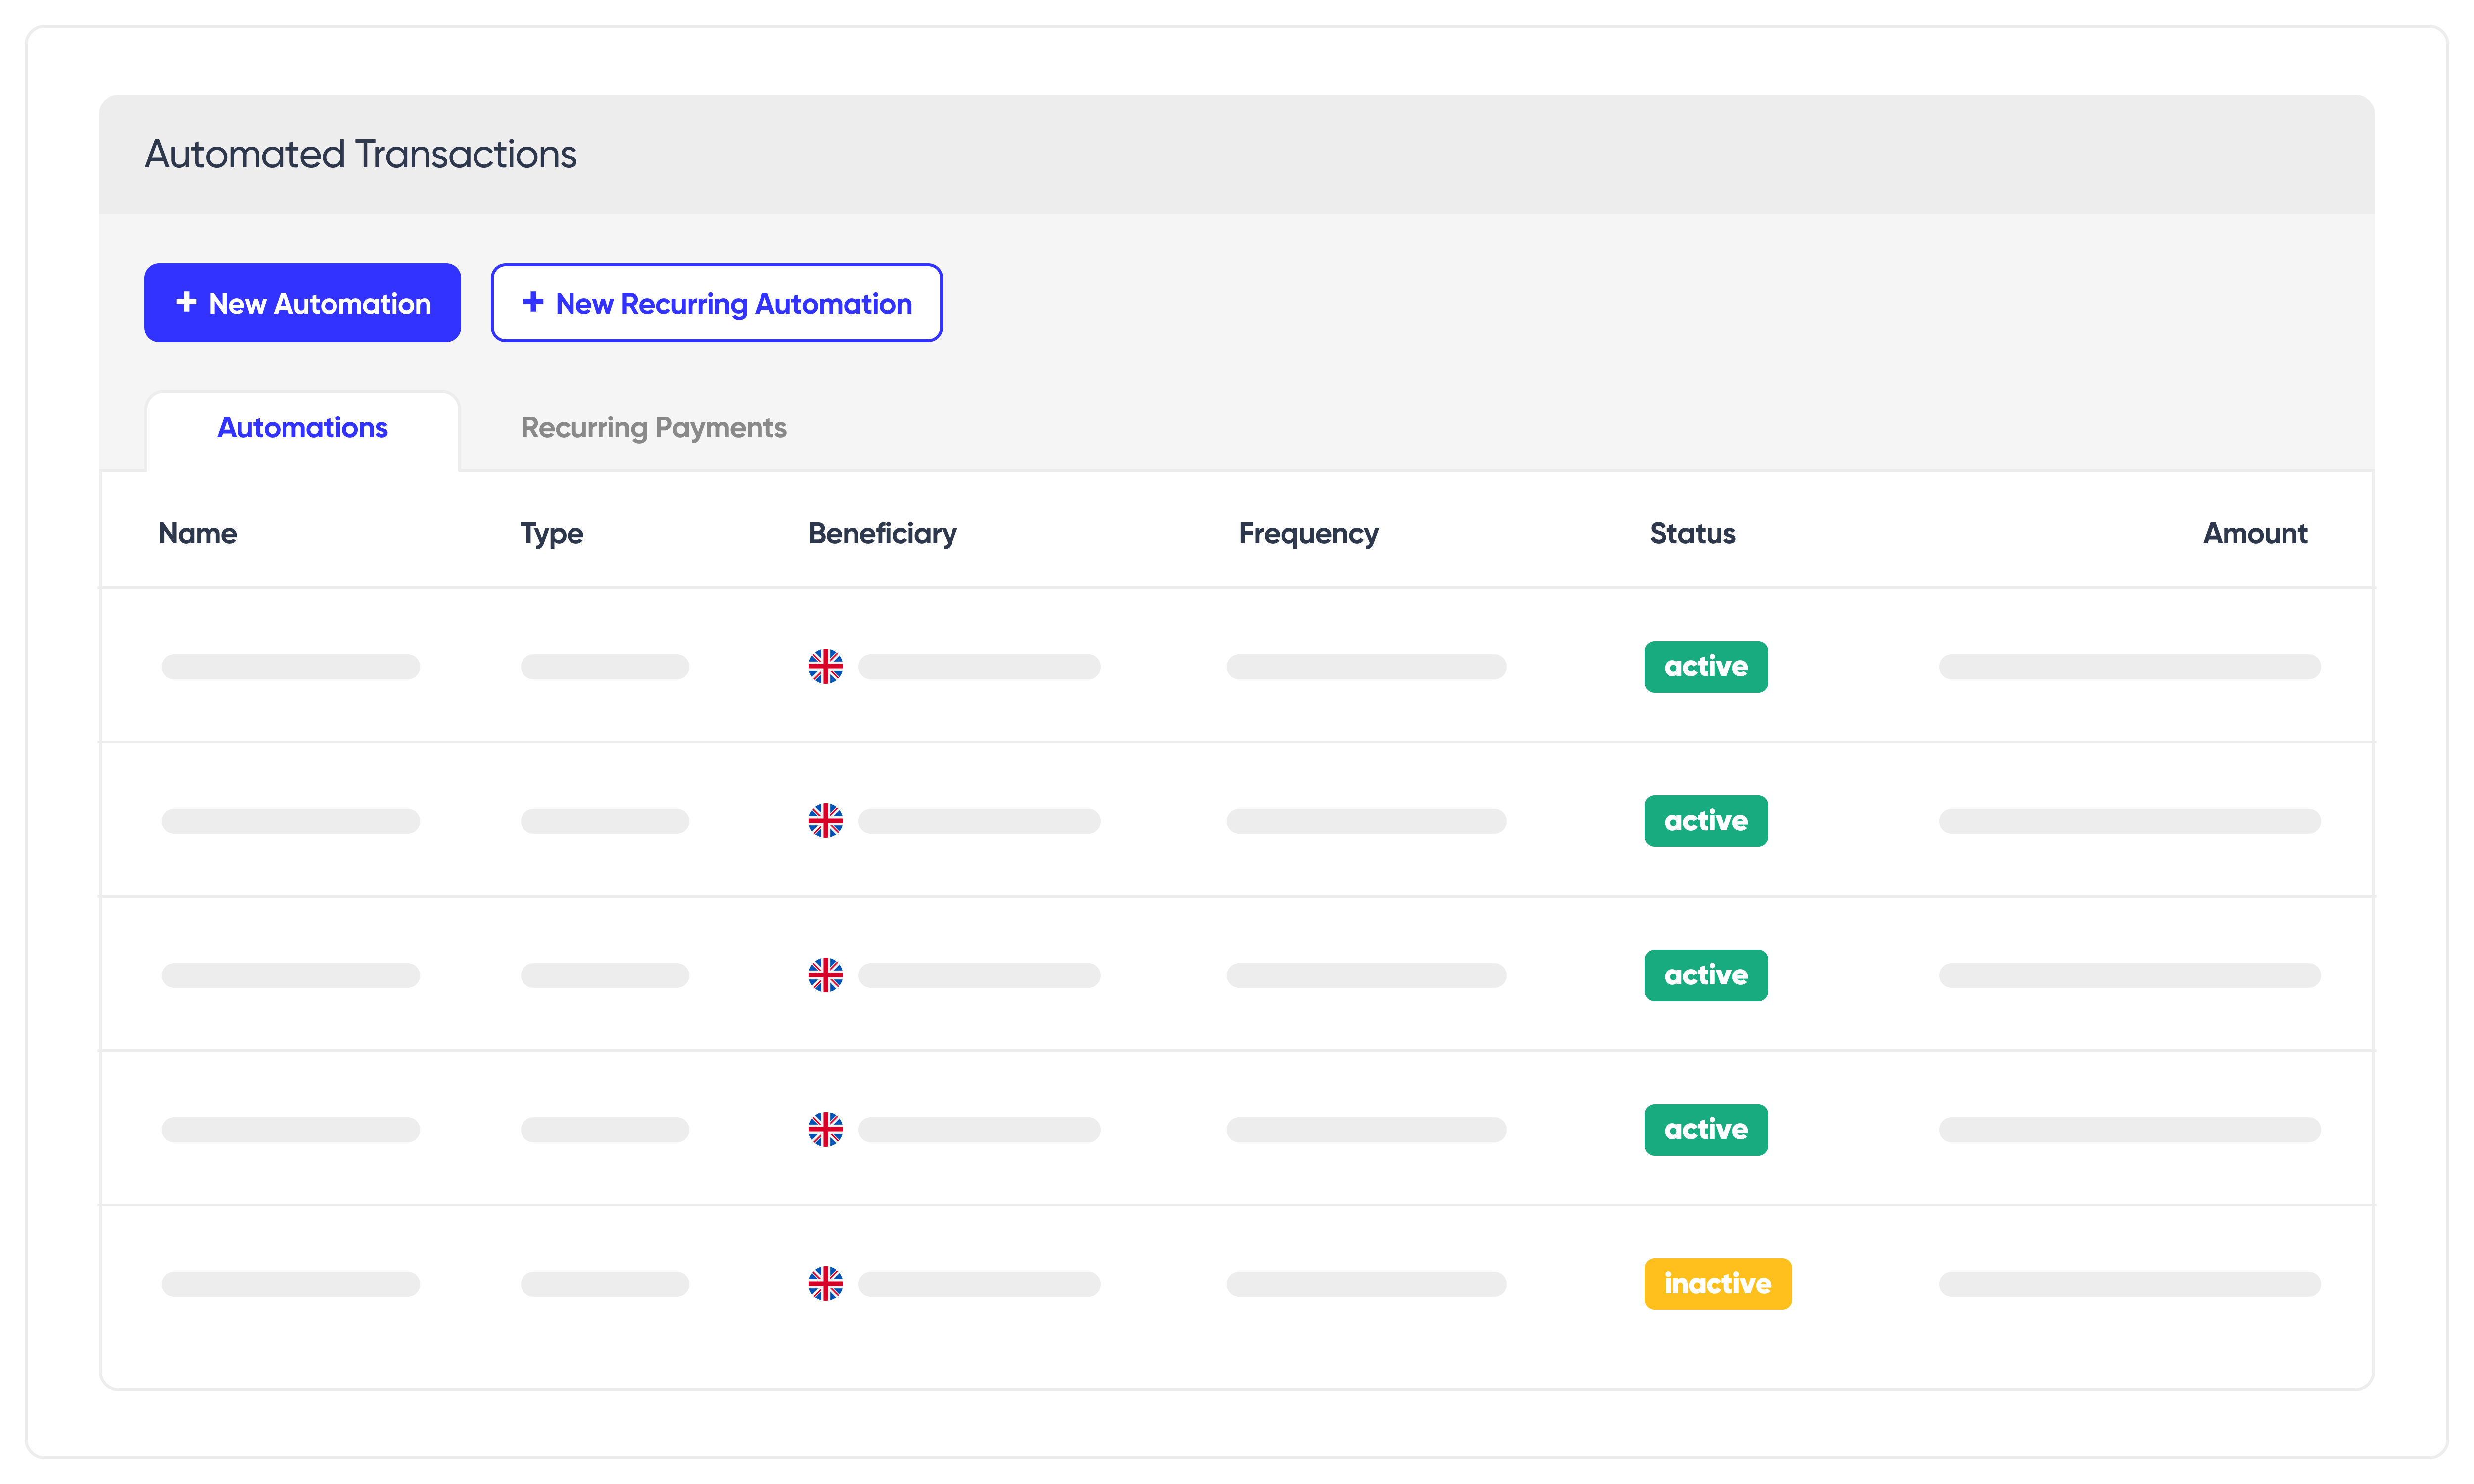Sort the table by Frequency column

(1308, 533)
